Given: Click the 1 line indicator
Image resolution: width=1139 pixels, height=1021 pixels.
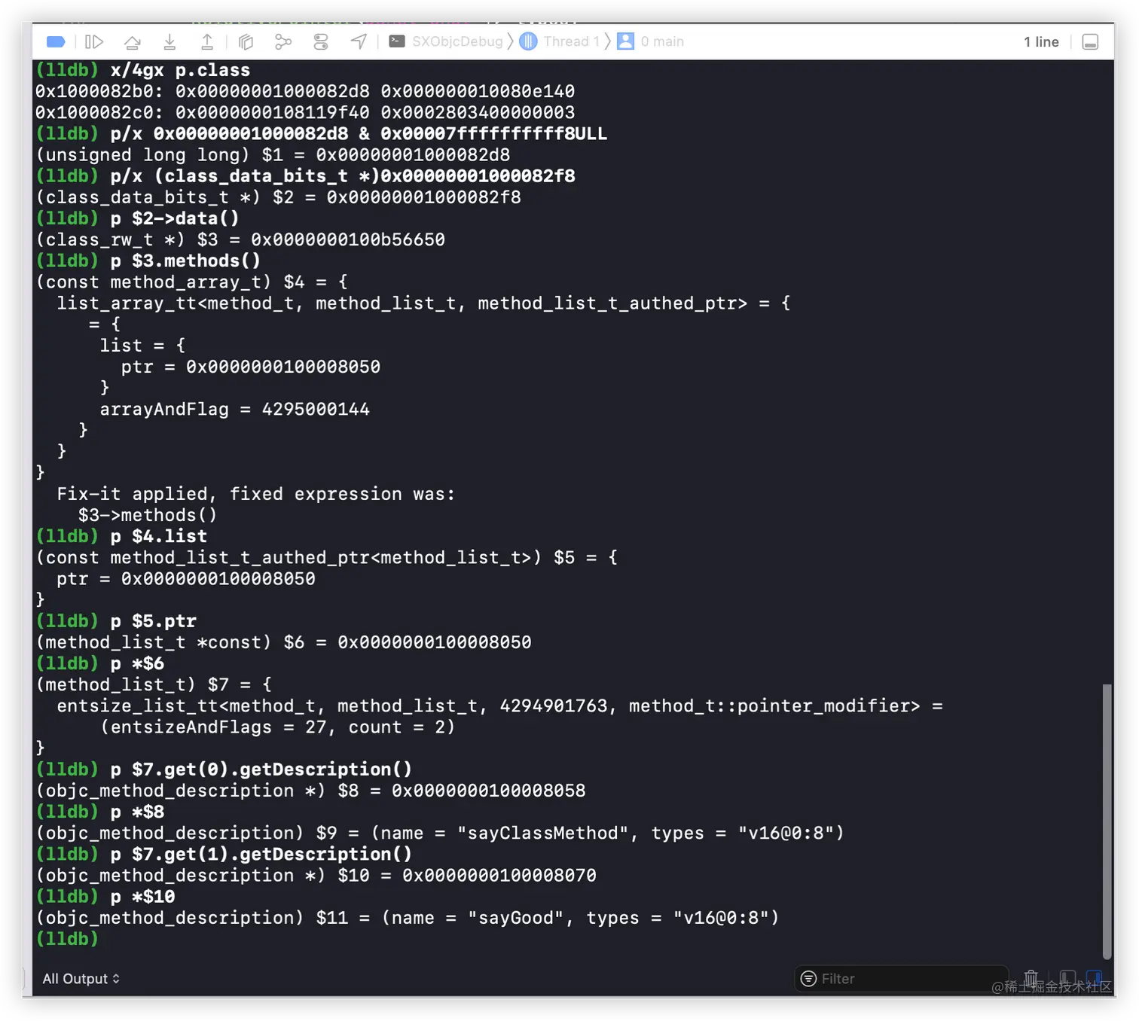Looking at the screenshot, I should (1041, 42).
